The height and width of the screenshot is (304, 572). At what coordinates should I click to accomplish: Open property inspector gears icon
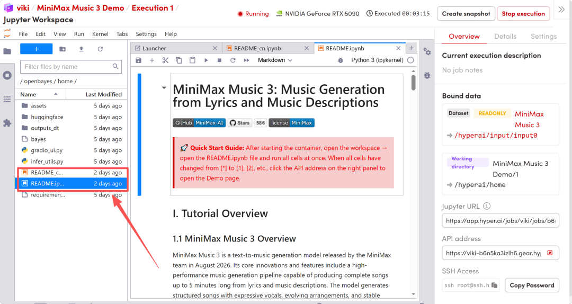[x=427, y=51]
